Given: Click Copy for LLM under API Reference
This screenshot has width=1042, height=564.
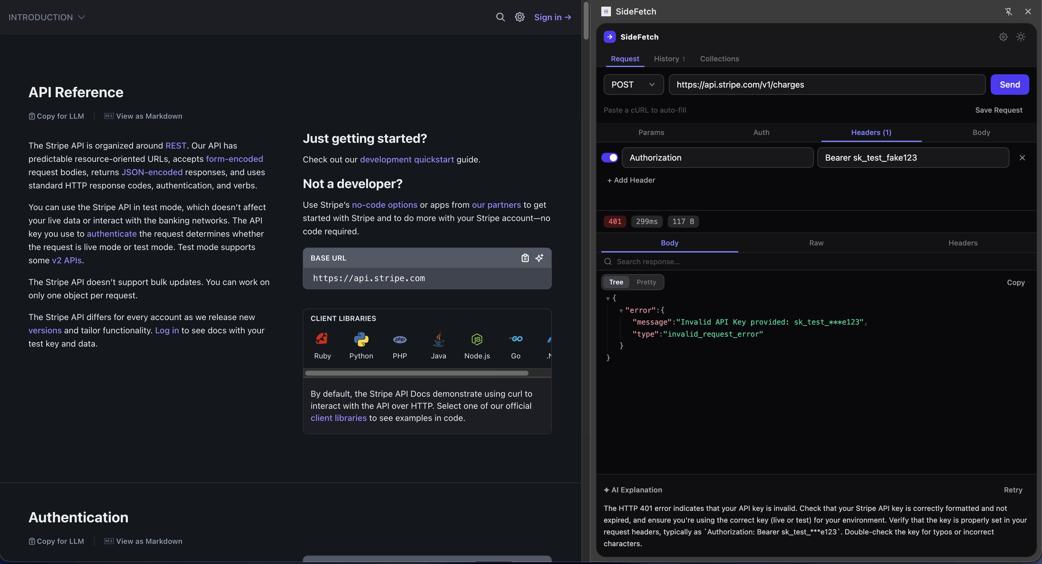Looking at the screenshot, I should 56,116.
